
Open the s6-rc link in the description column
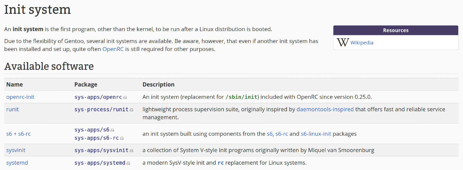(282, 134)
